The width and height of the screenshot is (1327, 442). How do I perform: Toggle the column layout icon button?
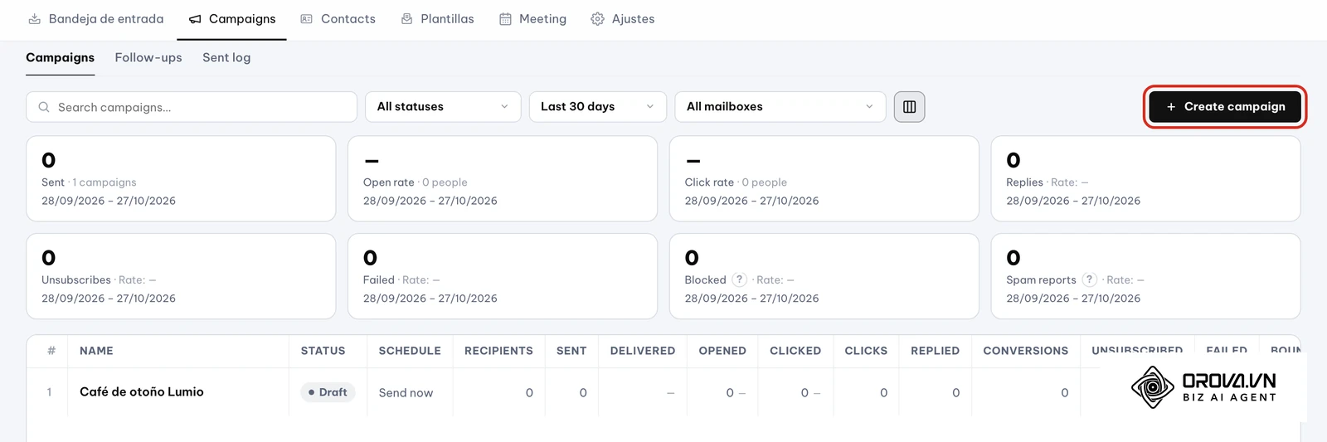coord(909,106)
